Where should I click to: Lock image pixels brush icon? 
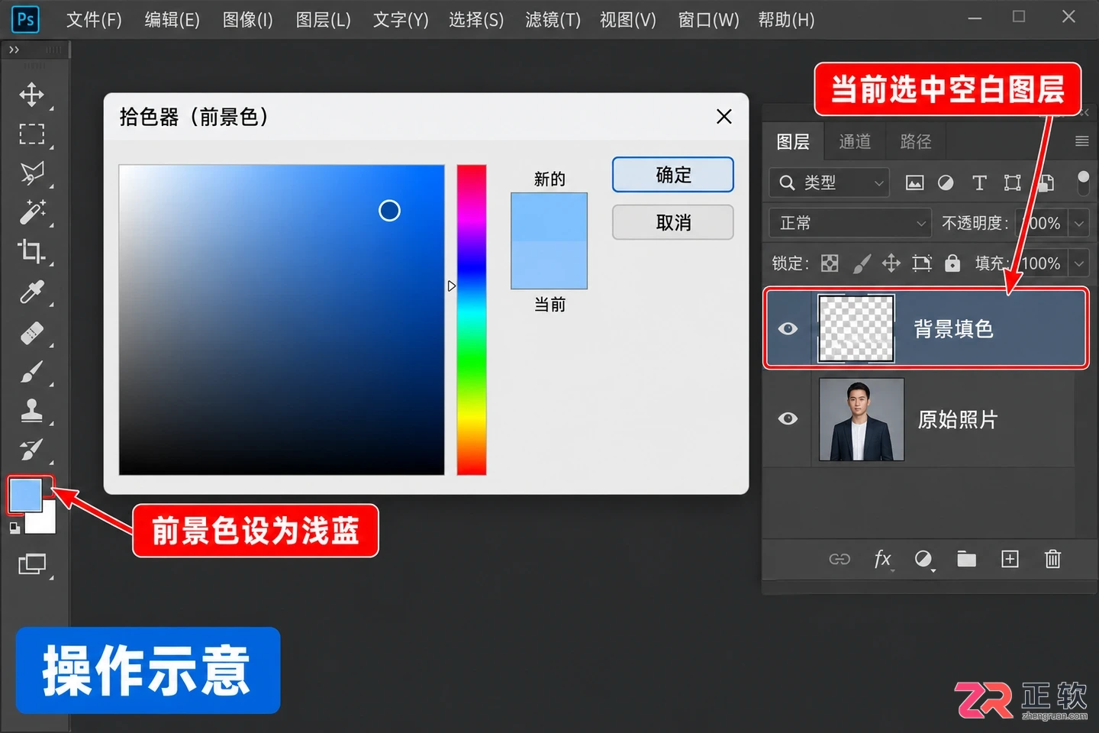(x=862, y=263)
